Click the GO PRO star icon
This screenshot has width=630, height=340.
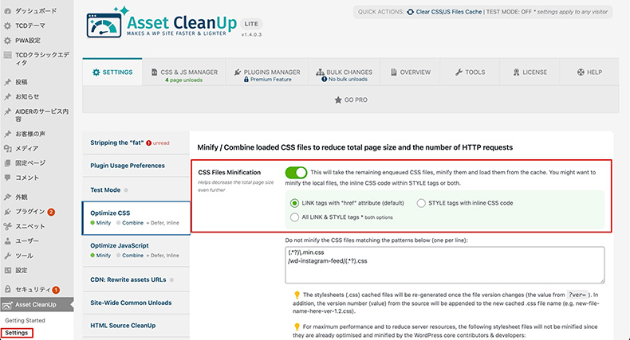pyautogui.click(x=338, y=100)
